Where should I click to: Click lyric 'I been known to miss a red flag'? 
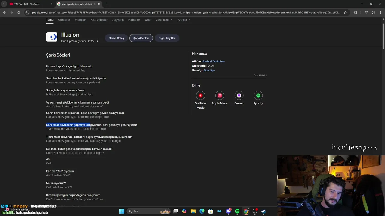coord(66,70)
